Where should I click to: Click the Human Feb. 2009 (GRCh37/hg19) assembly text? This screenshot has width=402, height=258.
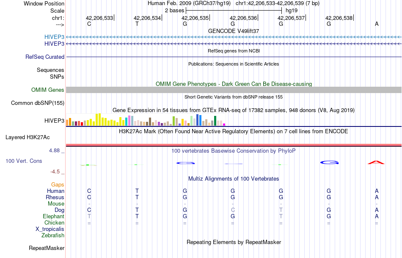(x=189, y=3)
